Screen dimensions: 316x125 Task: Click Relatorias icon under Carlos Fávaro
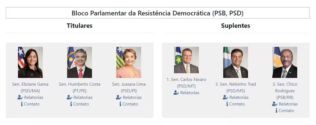tap(176, 93)
